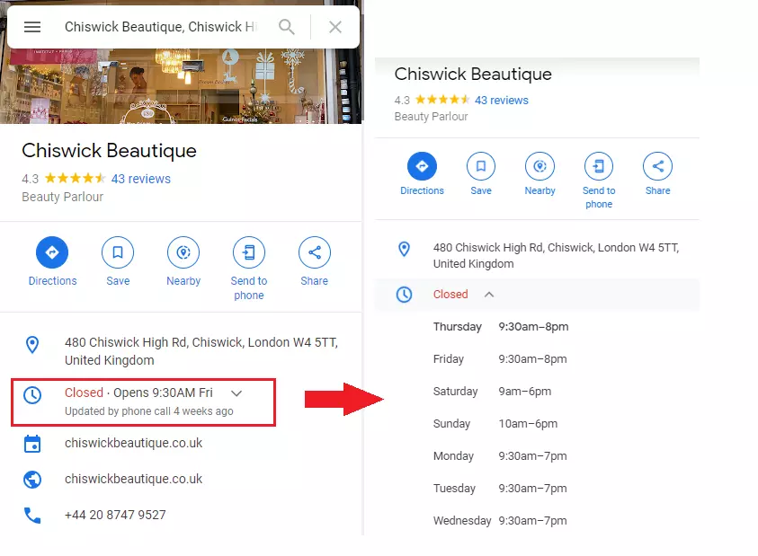
Task: Select Friday 9:30am–8pm hours row
Action: click(500, 359)
